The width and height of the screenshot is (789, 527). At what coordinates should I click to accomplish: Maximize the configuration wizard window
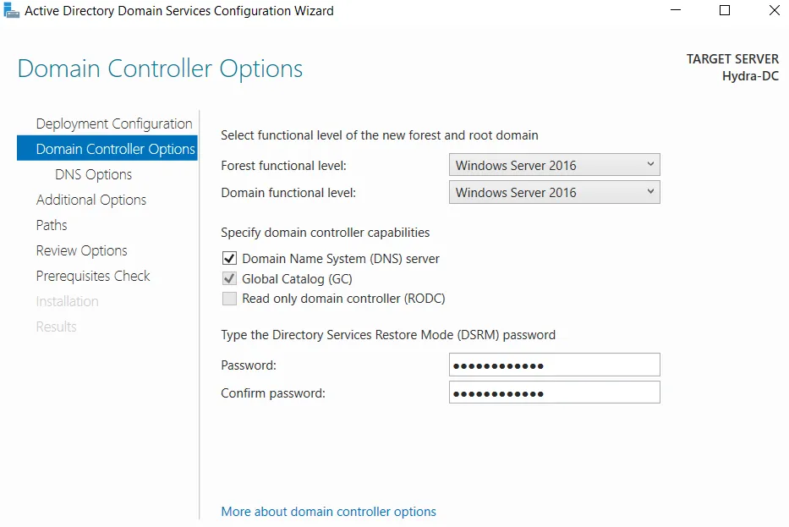[x=725, y=10]
